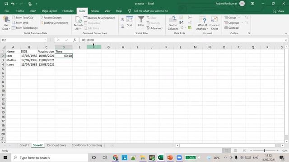Click From Text/CSV import button

pos(23,18)
